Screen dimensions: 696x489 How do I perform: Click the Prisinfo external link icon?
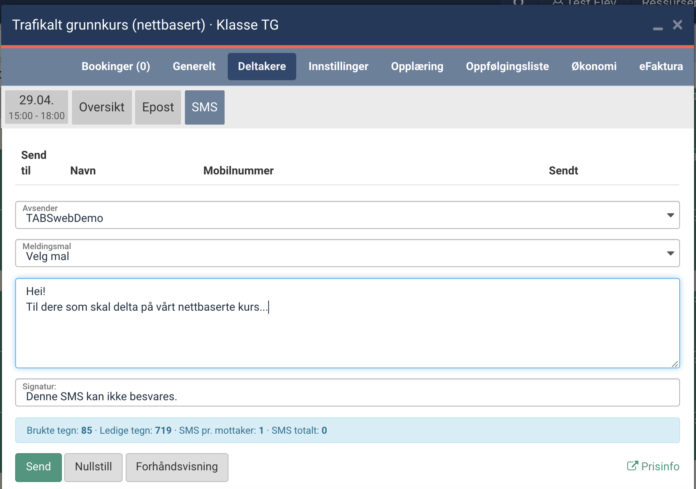pyautogui.click(x=632, y=466)
